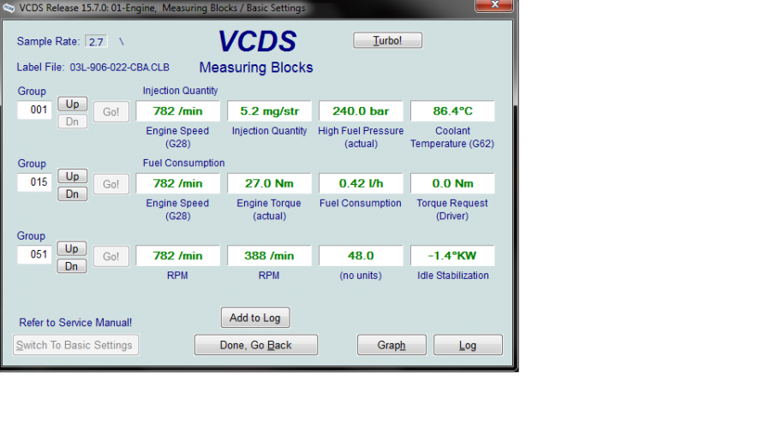Return via Done, Go Back button
Image resolution: width=771 pixels, height=434 pixels.
coord(256,345)
